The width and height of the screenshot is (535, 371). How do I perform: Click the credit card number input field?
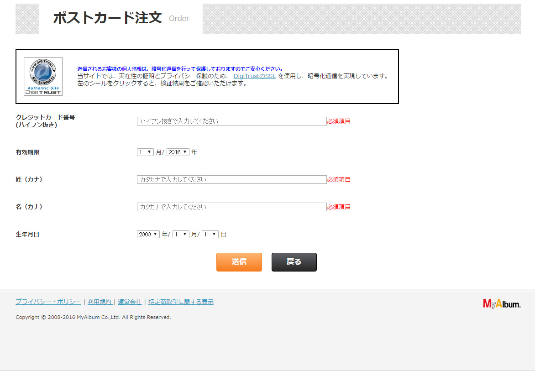231,121
